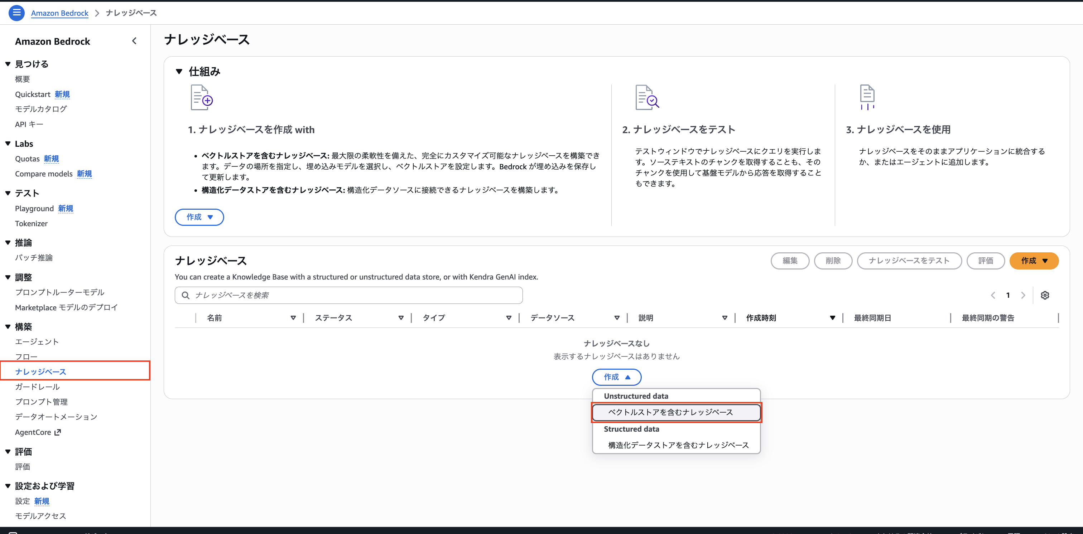Open the blue 作成 dropdown in the 仕組み panel
1083x534 pixels.
(x=199, y=217)
